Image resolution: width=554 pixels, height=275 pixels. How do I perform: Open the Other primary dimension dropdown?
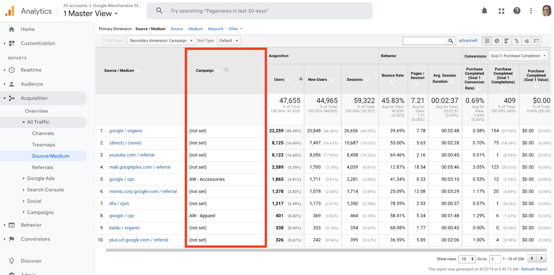tap(235, 29)
